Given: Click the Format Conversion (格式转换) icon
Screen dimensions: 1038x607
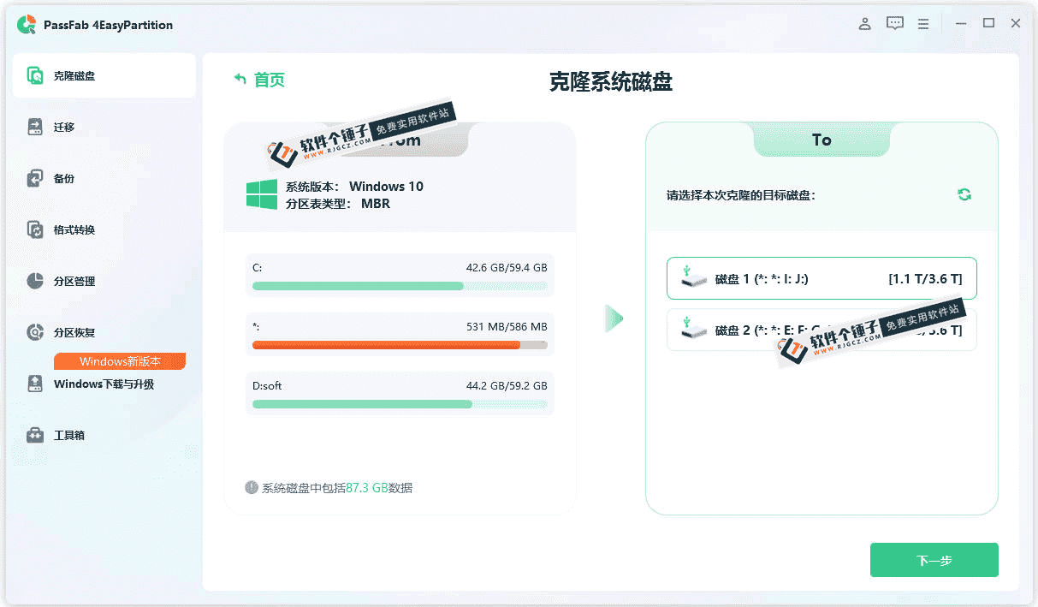Looking at the screenshot, I should point(35,230).
